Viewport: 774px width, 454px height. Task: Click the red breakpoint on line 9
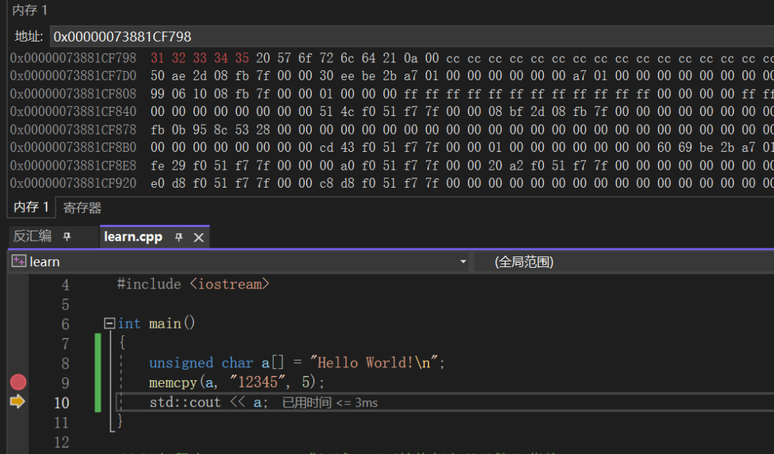(18, 382)
